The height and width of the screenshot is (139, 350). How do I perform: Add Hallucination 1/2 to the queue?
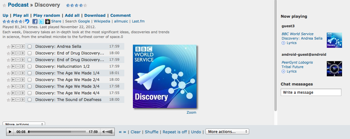(18, 66)
